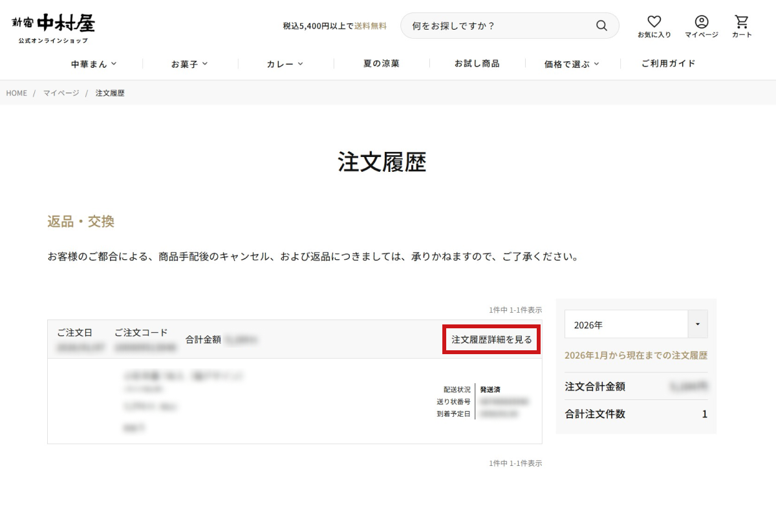Open the 2026年 year dropdown

coord(636,324)
